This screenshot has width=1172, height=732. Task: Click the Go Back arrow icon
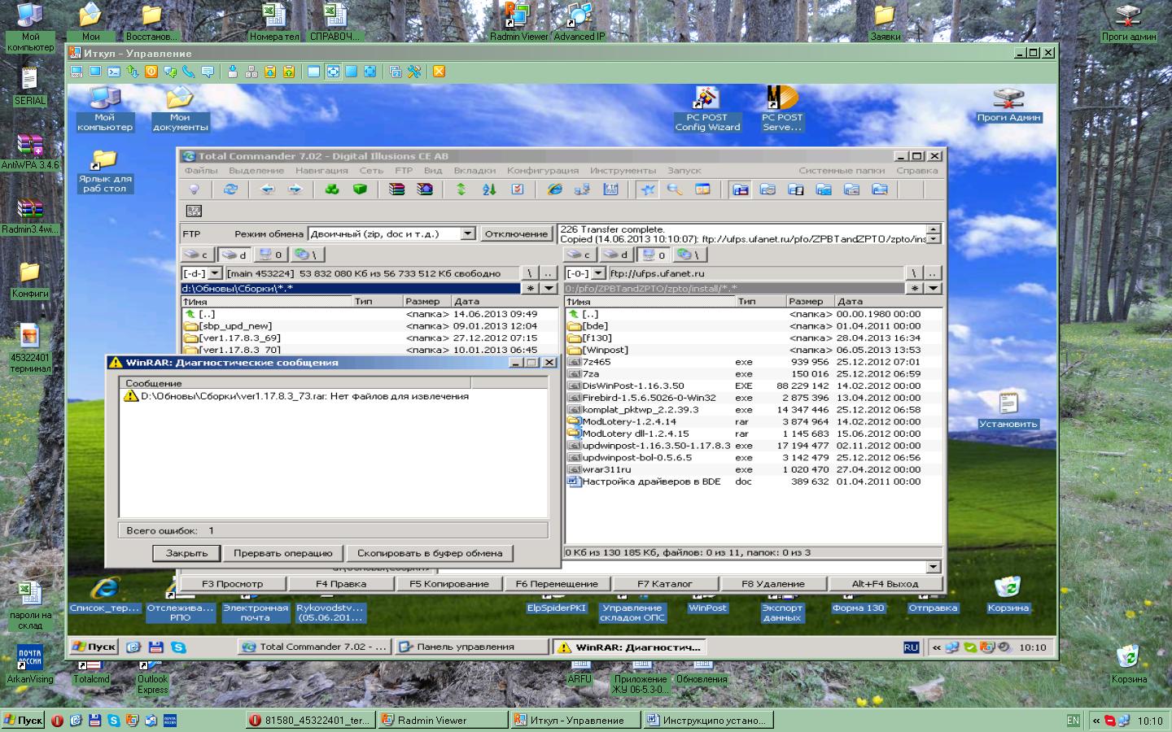click(x=267, y=190)
